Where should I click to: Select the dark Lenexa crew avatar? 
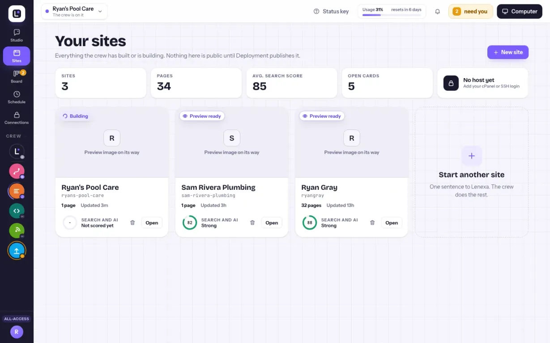click(x=17, y=151)
